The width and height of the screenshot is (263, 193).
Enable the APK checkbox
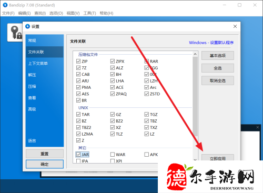[x=146, y=155]
